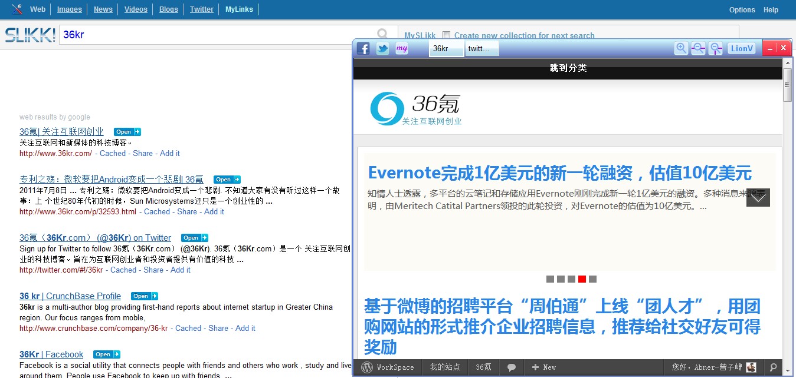Click the search magnifier in the Slikk search box
The width and height of the screenshot is (796, 378).
pyautogui.click(x=384, y=34)
